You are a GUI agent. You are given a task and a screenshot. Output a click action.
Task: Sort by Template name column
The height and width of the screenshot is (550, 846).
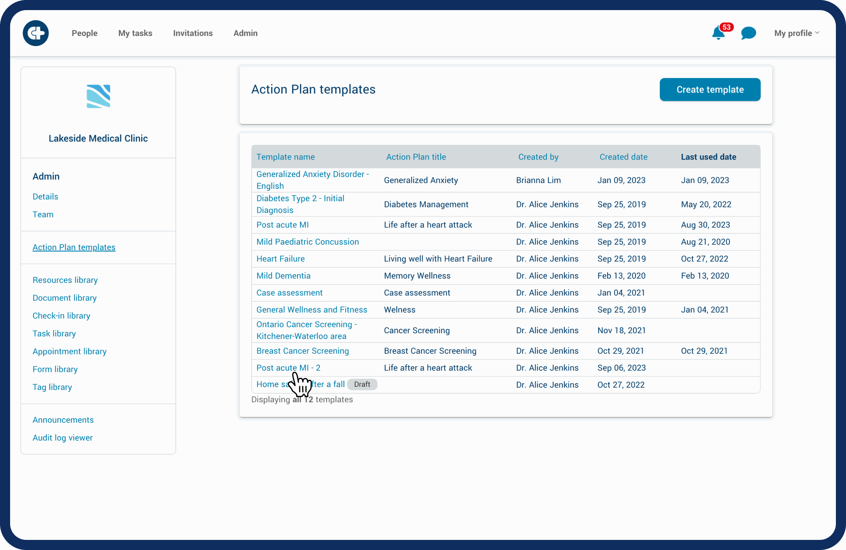pyautogui.click(x=285, y=157)
